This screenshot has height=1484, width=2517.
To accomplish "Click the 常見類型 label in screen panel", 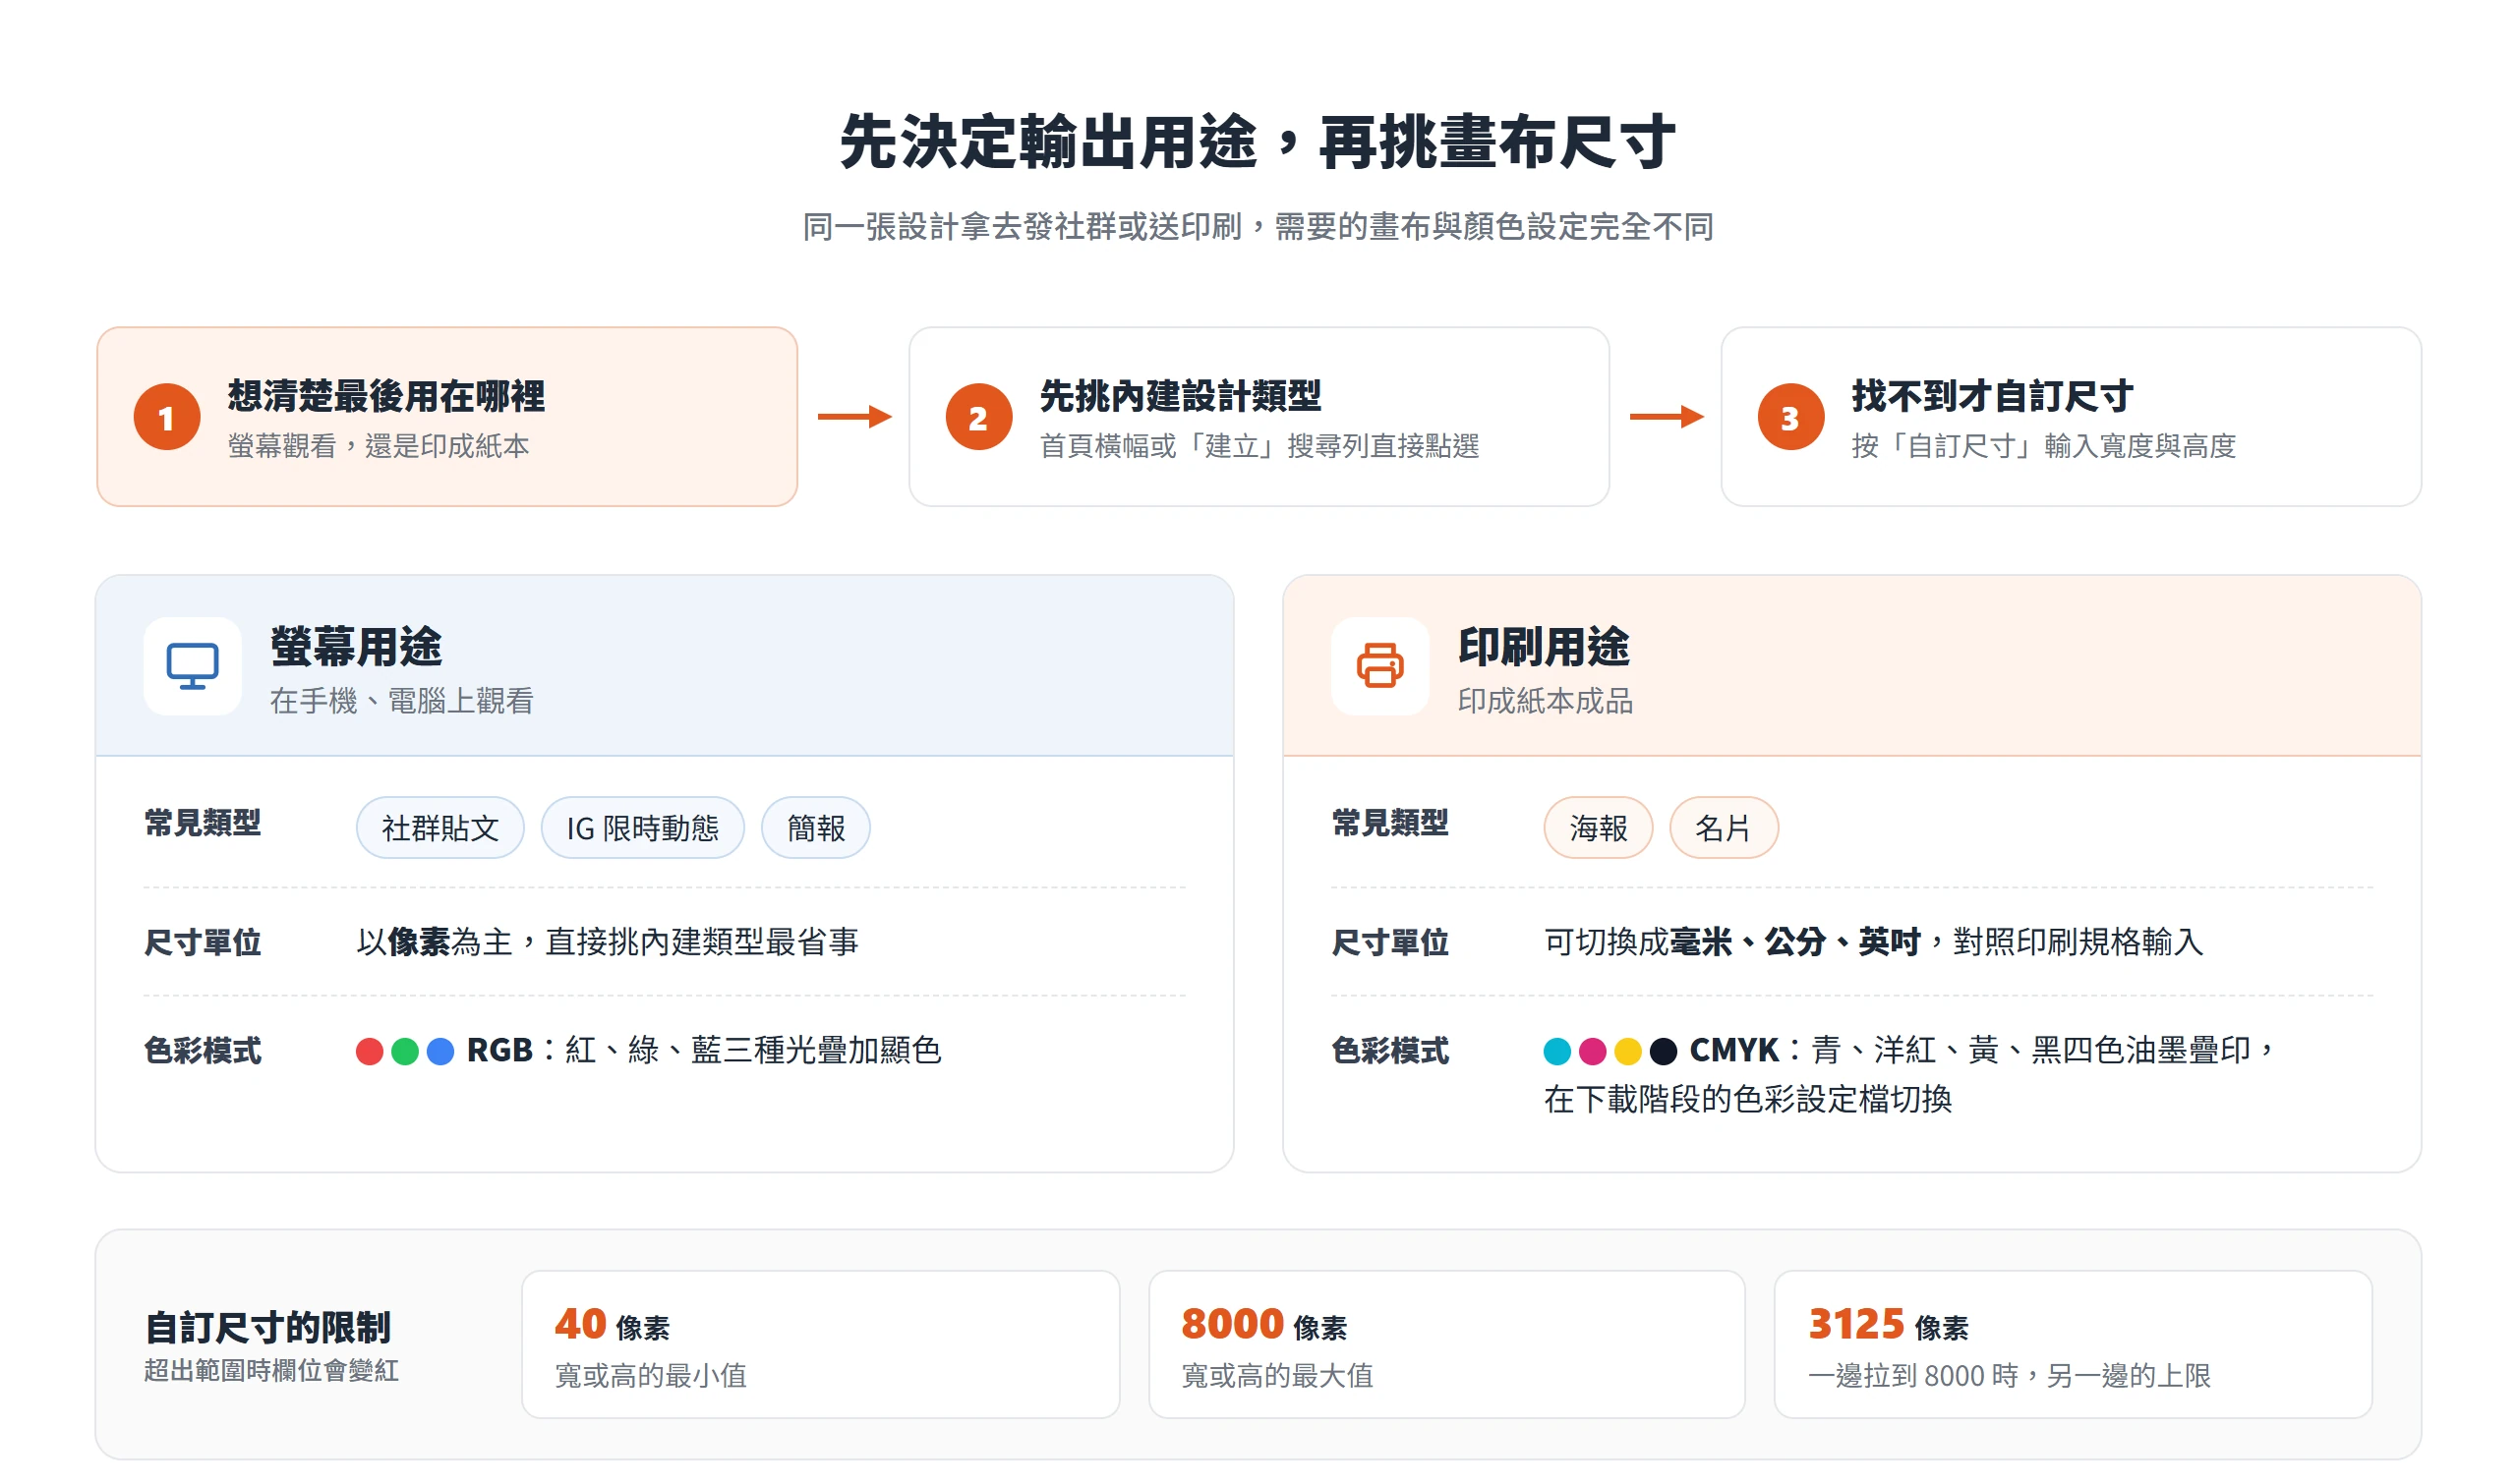I will pyautogui.click(x=203, y=823).
